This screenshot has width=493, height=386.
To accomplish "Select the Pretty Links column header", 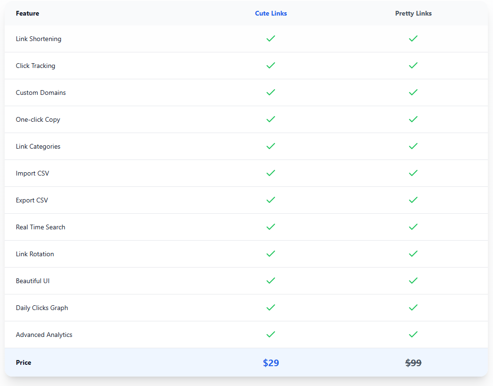I will (413, 14).
